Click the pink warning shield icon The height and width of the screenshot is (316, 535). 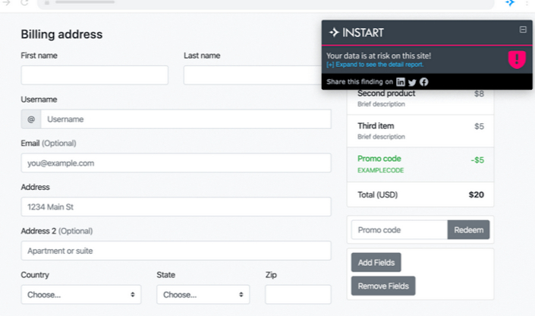[x=516, y=59]
